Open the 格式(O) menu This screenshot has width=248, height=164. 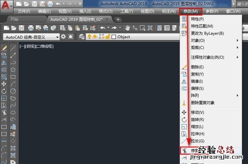tap(106, 11)
